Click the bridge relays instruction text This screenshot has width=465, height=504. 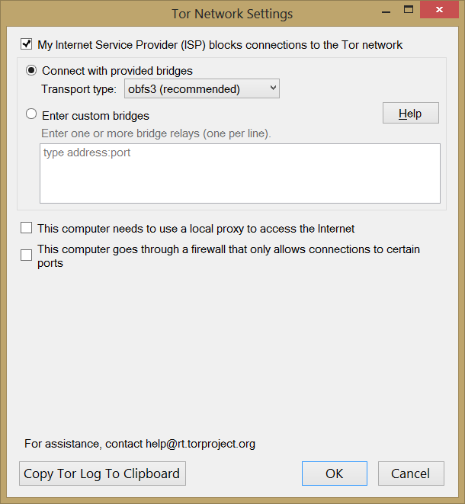pyautogui.click(x=156, y=133)
